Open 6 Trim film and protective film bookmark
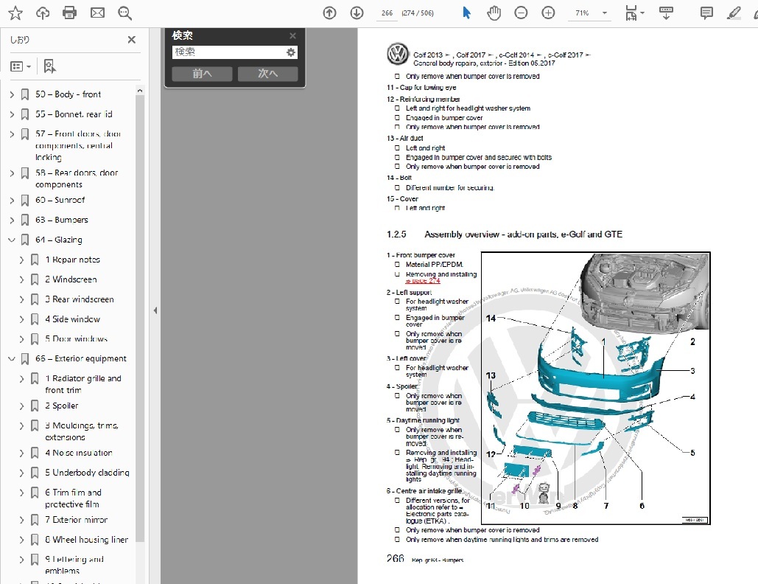The height and width of the screenshot is (584, 758). coord(73,498)
